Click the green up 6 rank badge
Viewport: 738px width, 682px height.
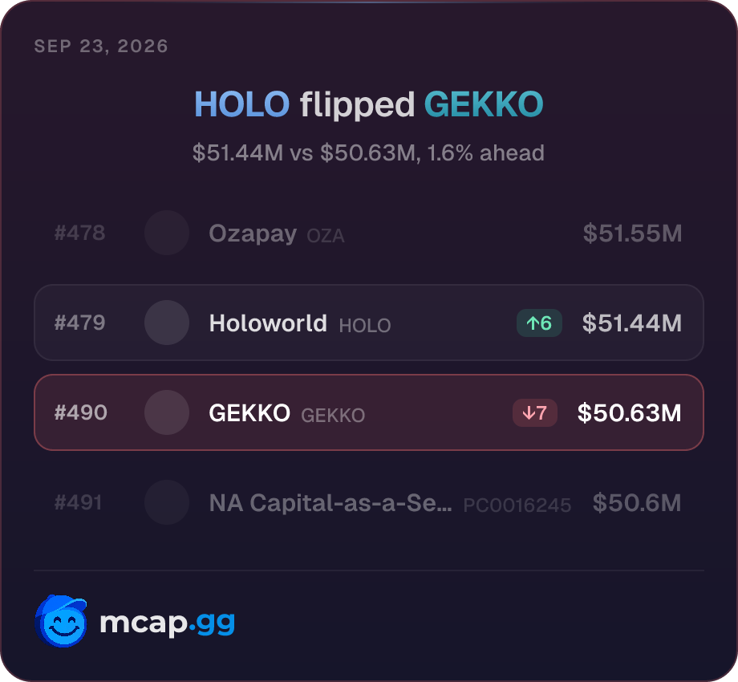(x=539, y=323)
